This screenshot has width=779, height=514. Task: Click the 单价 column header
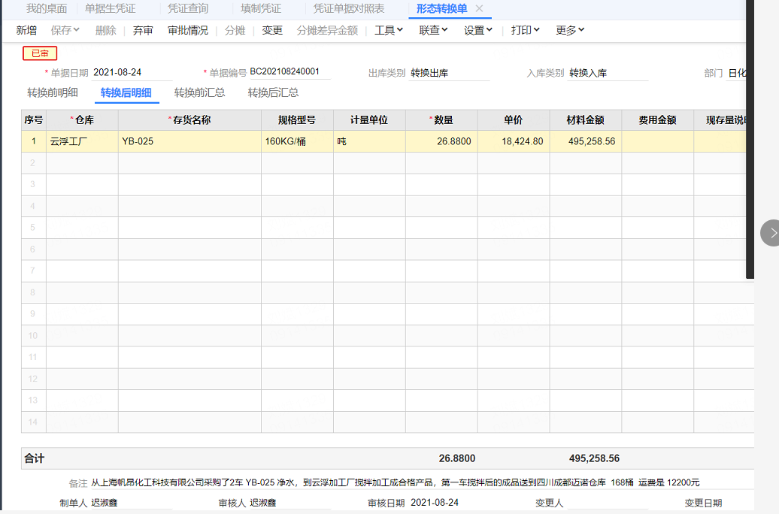(514, 120)
